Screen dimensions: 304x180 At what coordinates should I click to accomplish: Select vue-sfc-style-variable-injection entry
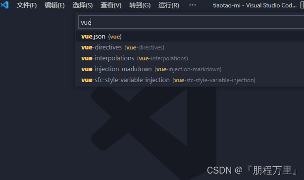pos(190,80)
